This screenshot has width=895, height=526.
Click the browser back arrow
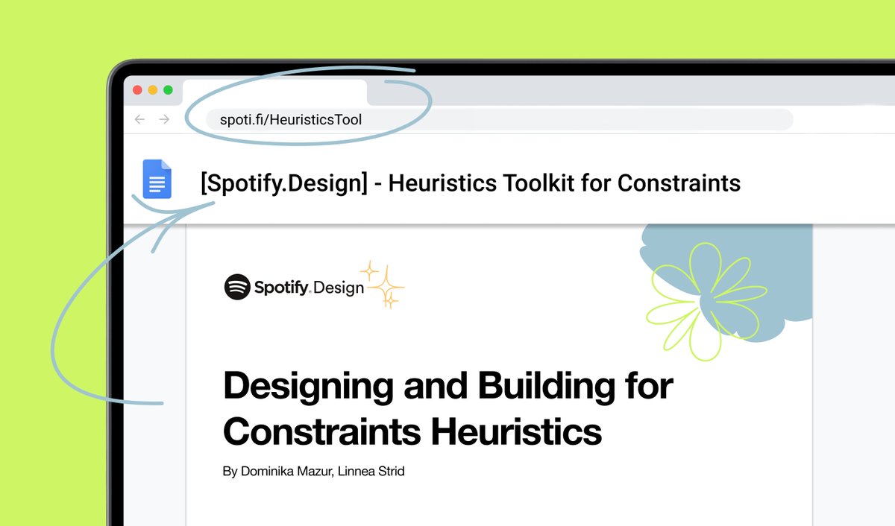tap(139, 119)
